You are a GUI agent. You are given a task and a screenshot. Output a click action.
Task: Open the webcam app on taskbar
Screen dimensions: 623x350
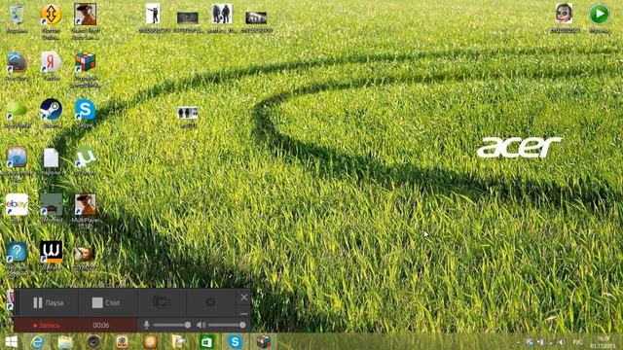[x=122, y=341]
